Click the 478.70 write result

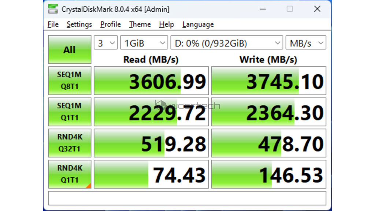[x=268, y=143]
